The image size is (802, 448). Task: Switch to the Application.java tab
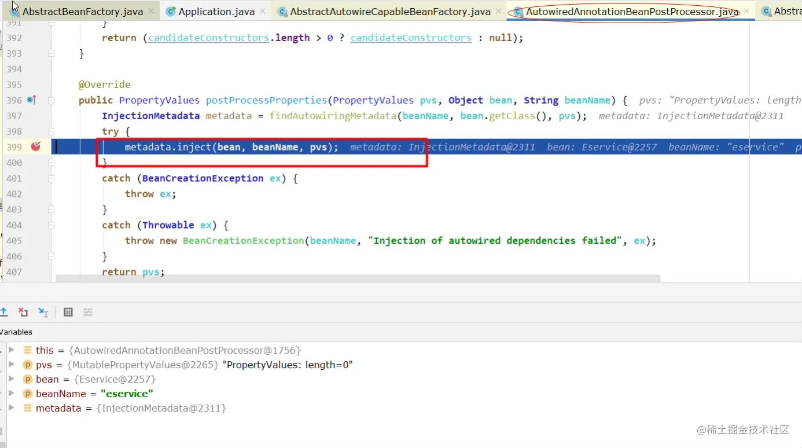point(216,12)
